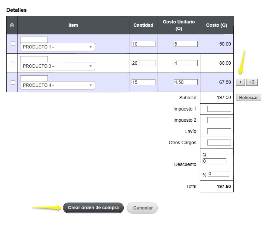Click the Subtotal value 197.50

tap(224, 97)
